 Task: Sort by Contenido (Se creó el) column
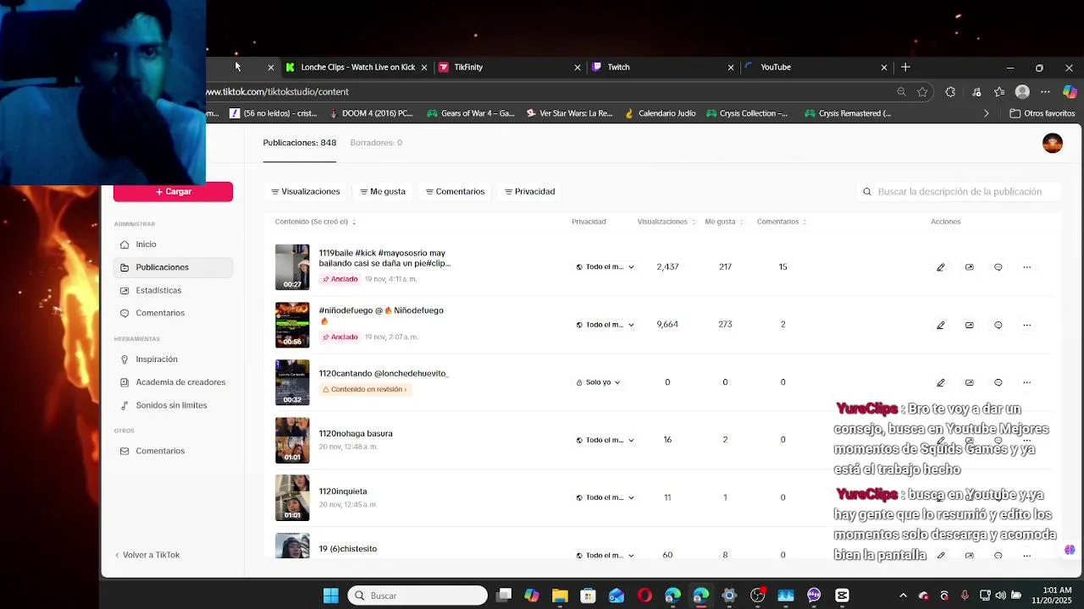click(x=315, y=222)
